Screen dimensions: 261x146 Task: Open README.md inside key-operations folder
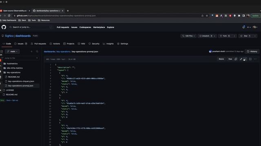12,77
